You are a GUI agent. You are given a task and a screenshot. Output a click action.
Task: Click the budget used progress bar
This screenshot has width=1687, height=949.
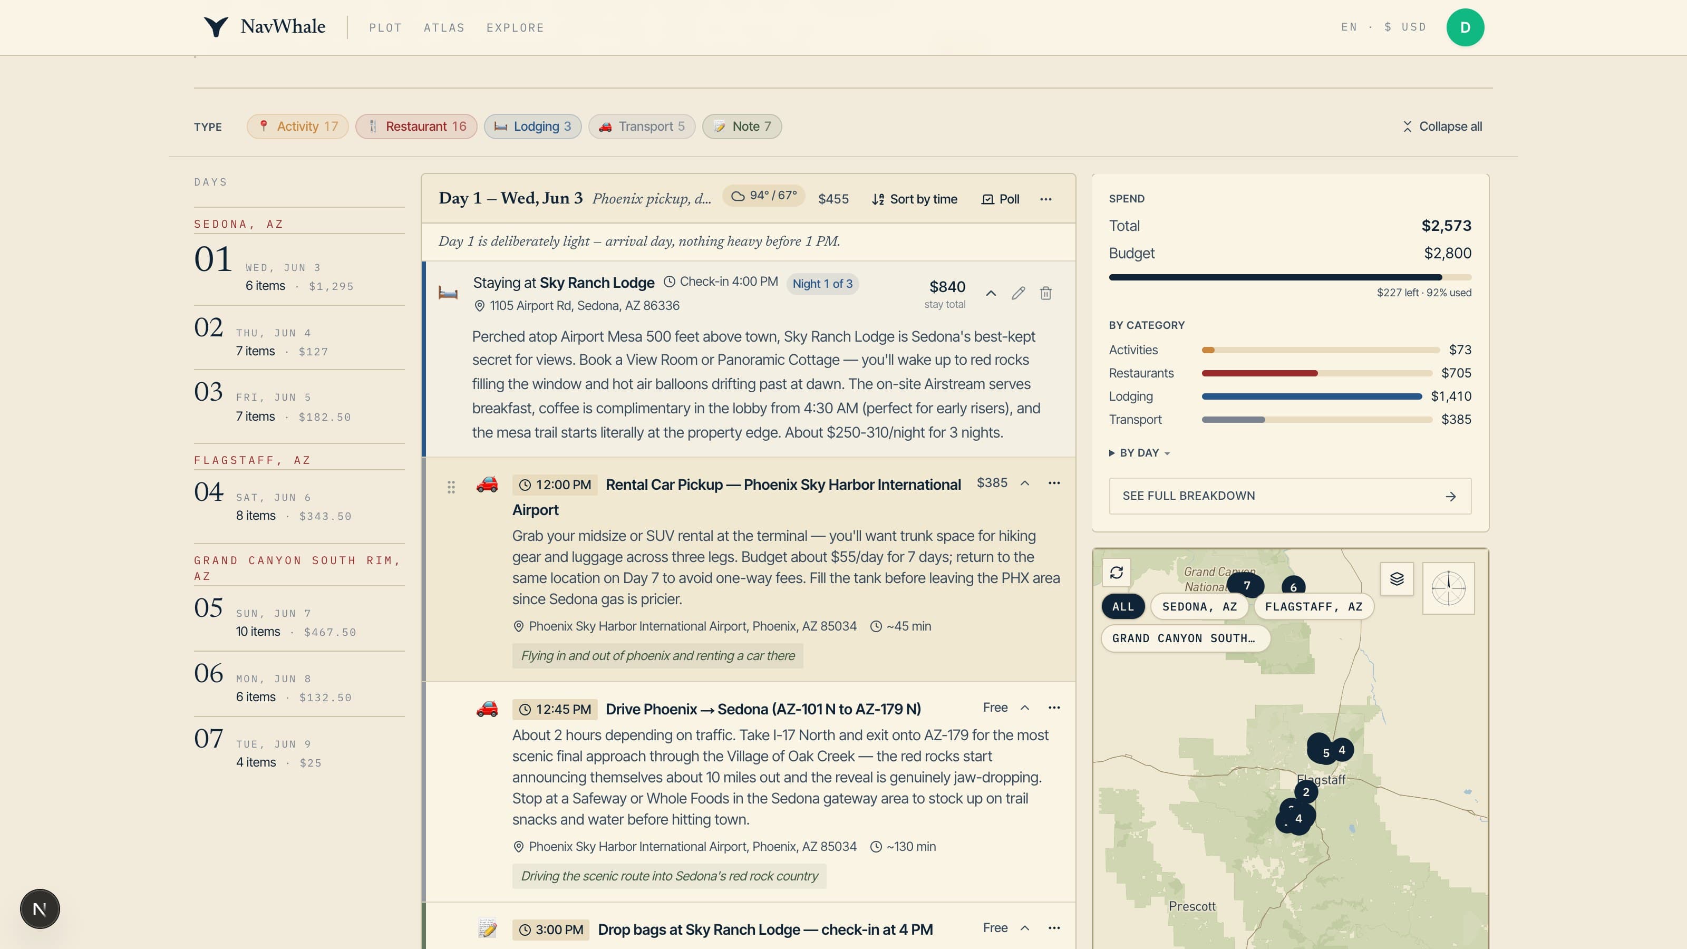[1290, 277]
